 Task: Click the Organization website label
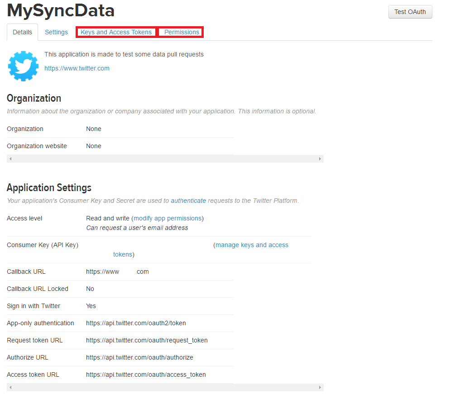[37, 146]
